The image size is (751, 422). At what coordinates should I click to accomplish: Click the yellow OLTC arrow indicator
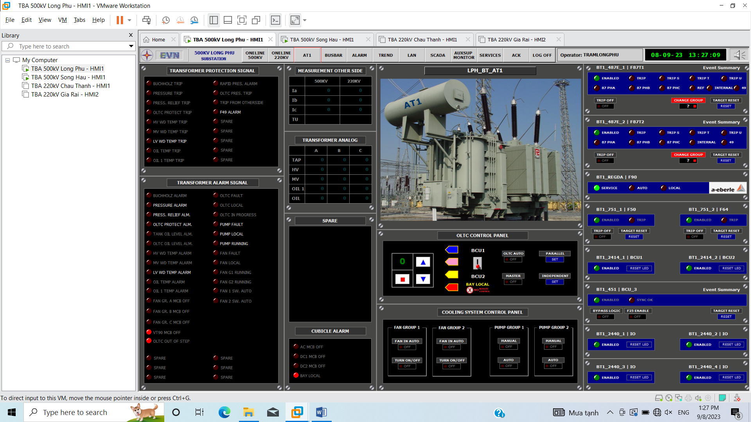pos(452,275)
